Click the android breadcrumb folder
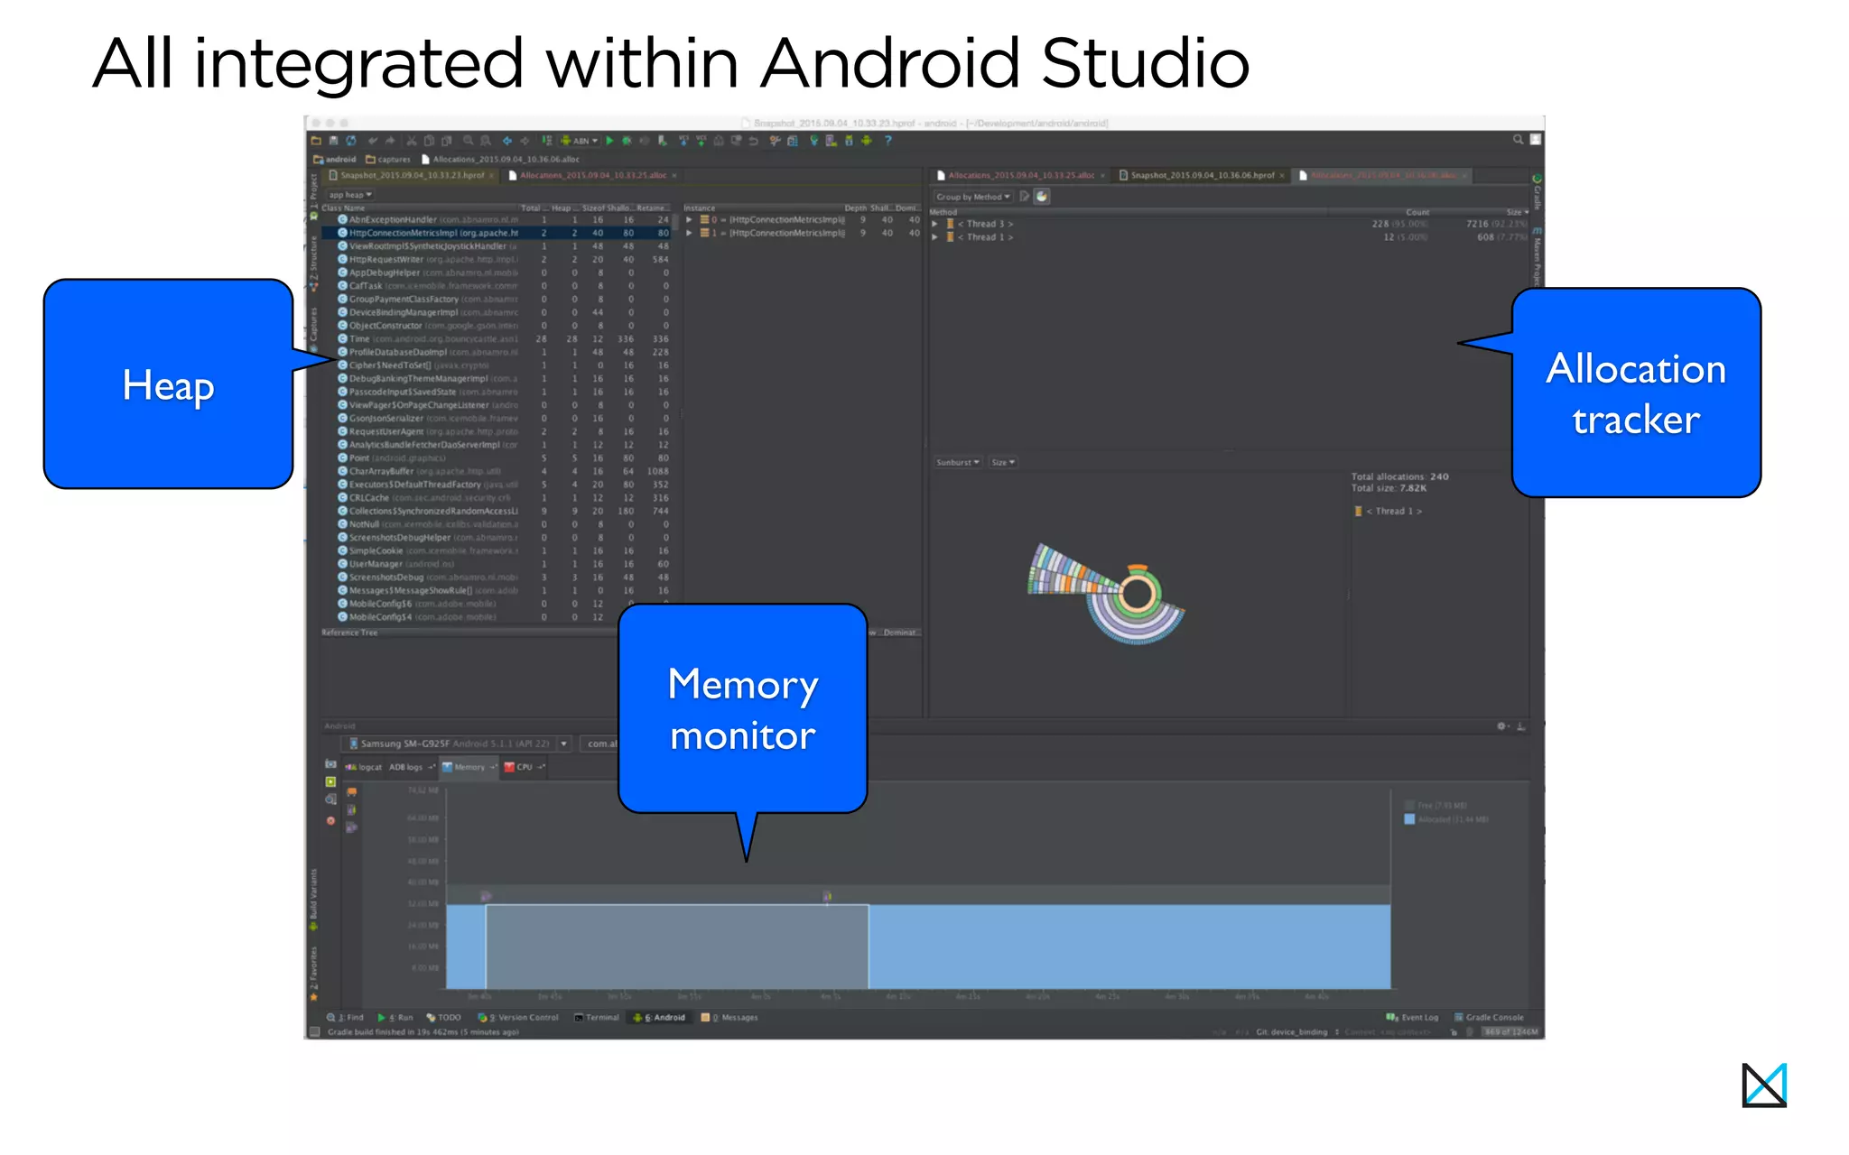Image resolution: width=1849 pixels, height=1155 pixels. [x=335, y=160]
